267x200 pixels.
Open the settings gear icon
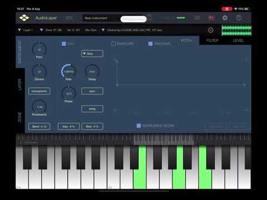[225, 18]
